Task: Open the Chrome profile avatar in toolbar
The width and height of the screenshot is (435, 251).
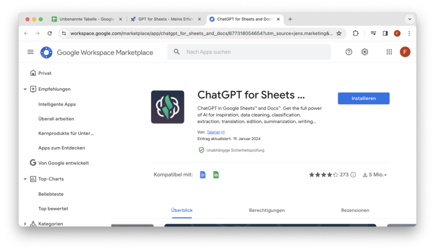Action: (397, 33)
